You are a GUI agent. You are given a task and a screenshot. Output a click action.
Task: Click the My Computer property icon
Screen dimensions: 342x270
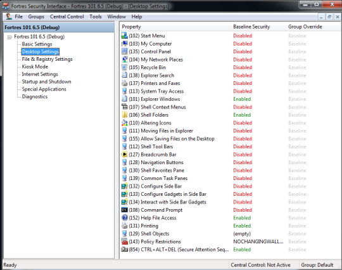(124, 44)
